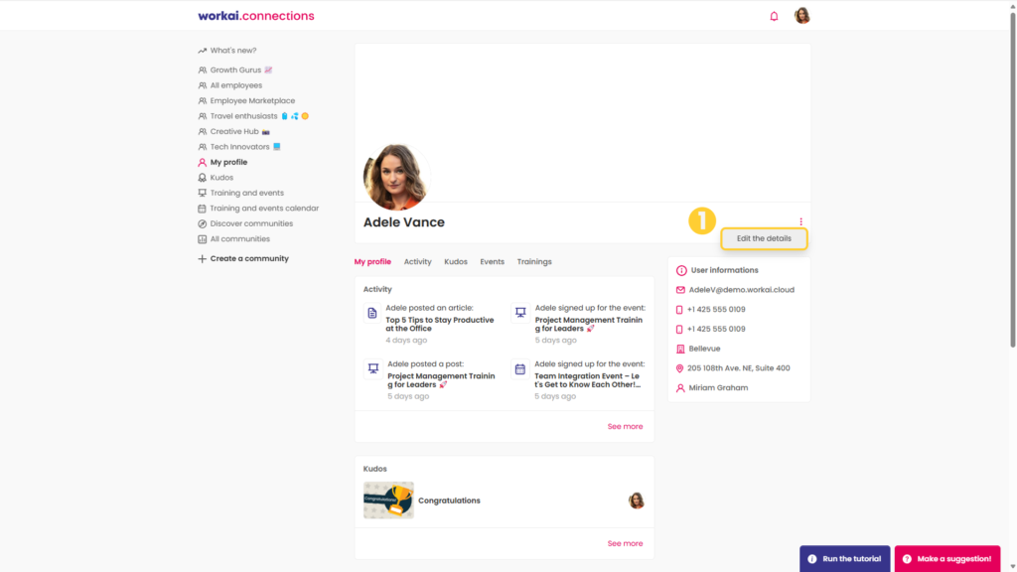Switch to the Trainings tab

534,262
